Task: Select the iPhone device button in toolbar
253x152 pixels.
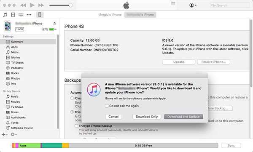Action: coord(40,15)
